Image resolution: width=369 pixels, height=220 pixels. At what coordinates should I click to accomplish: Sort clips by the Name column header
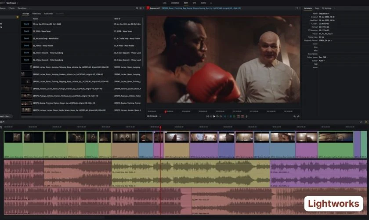point(36,18)
